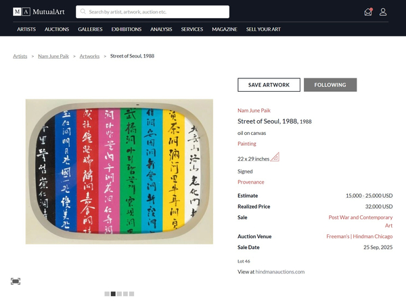Open the Magazine menu item

click(x=224, y=30)
